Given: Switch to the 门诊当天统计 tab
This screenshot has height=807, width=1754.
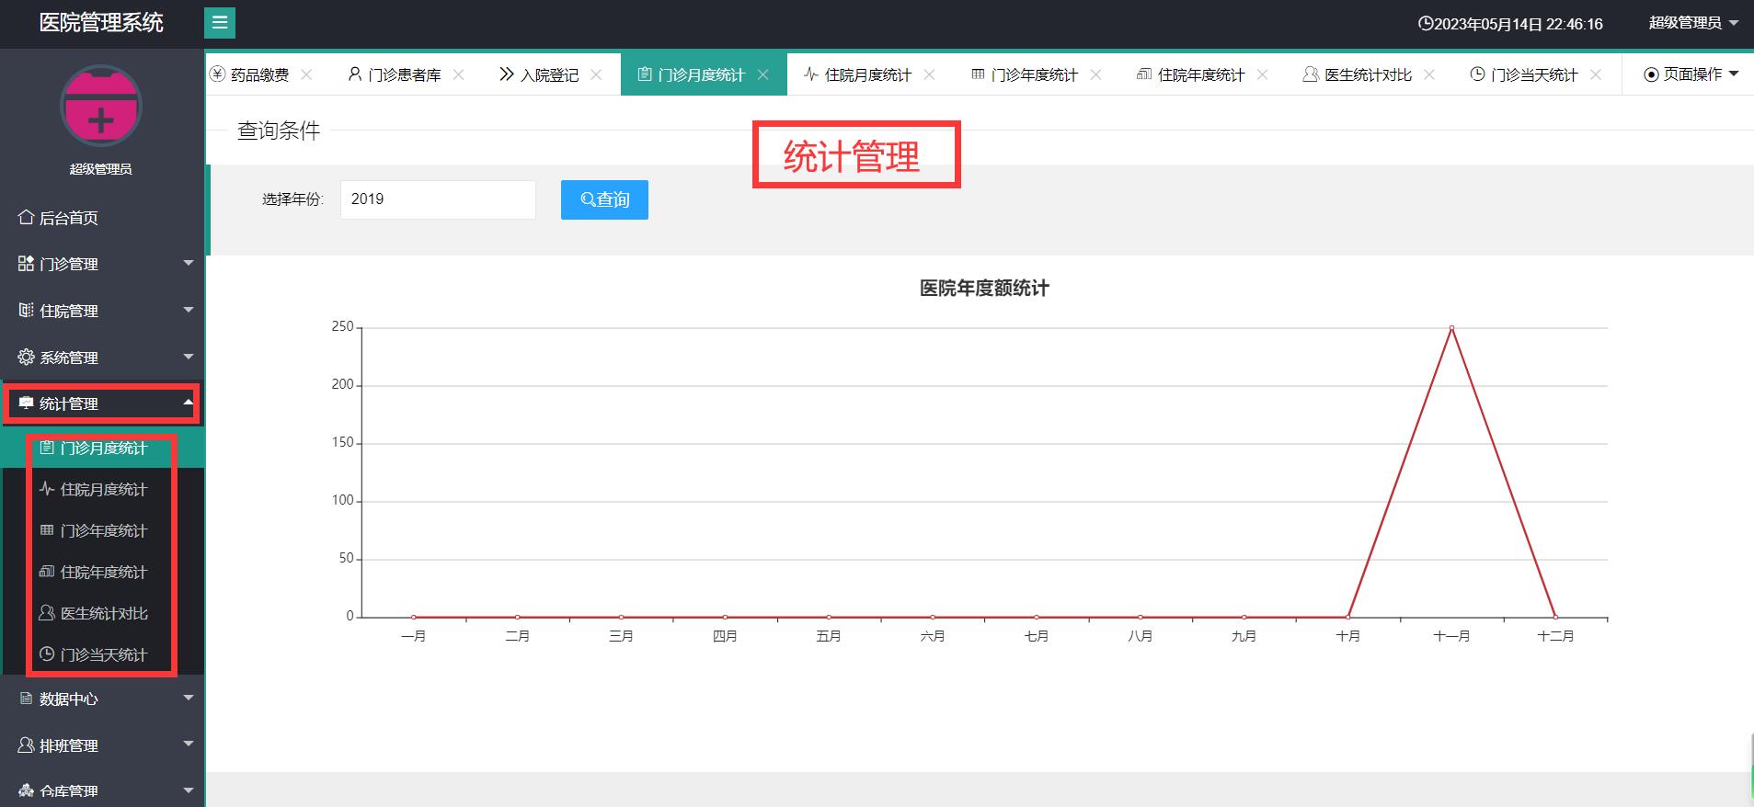Looking at the screenshot, I should [x=1534, y=74].
